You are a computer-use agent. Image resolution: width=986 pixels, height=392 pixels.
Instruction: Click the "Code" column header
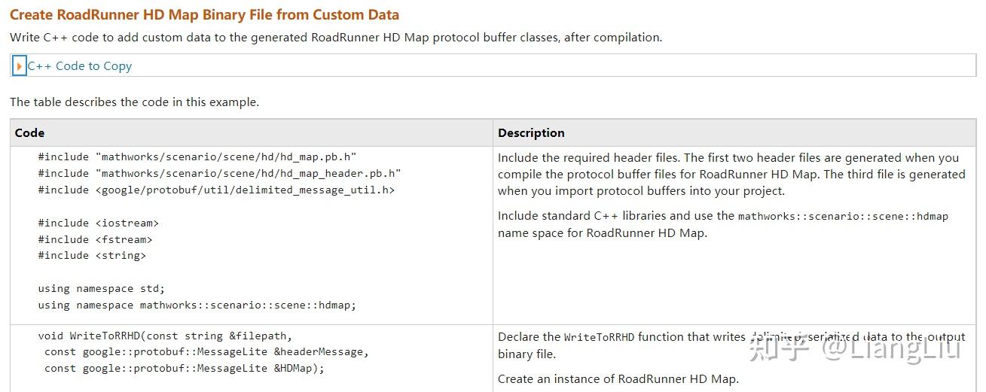click(x=30, y=132)
